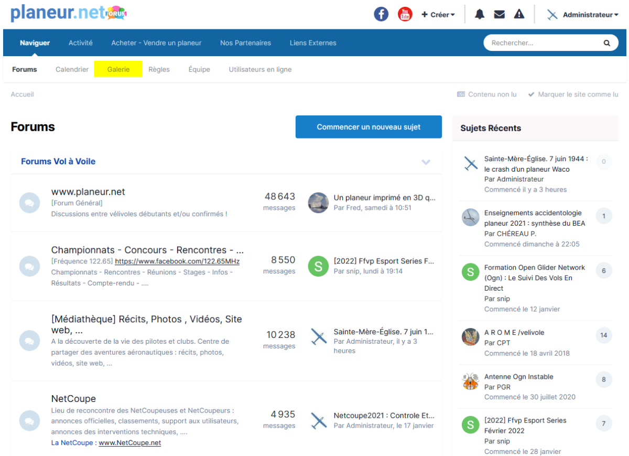
Task: Open the www.planeur.net forum title
Action: tap(88, 192)
